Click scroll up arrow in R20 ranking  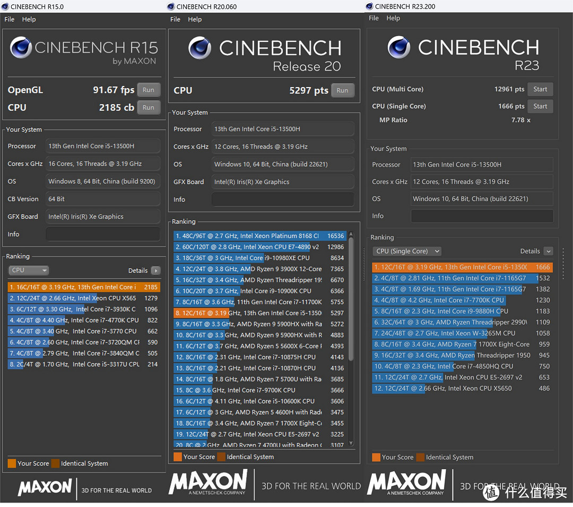(351, 234)
